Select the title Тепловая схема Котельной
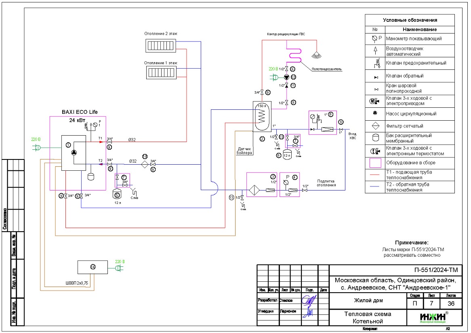 point(367,318)
